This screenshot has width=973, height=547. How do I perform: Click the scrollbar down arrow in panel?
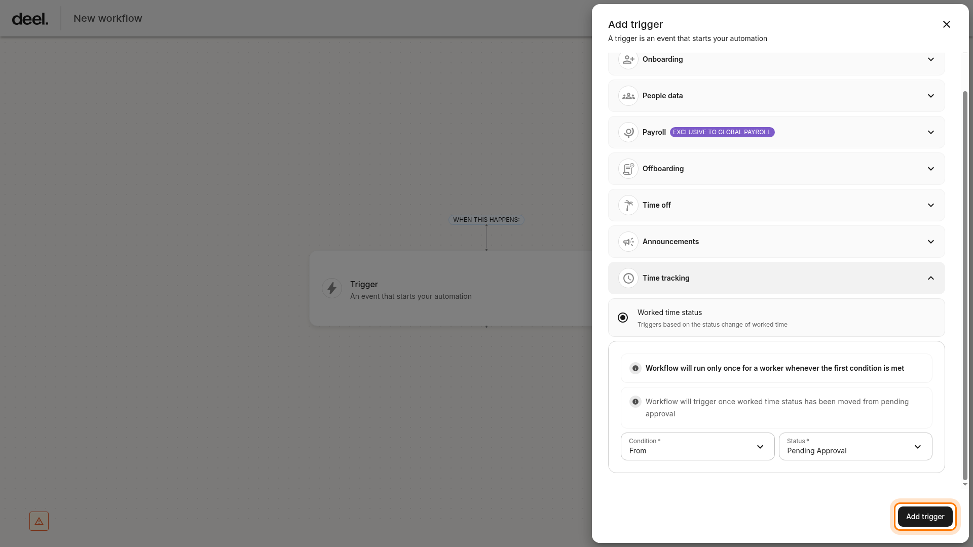pos(965,485)
